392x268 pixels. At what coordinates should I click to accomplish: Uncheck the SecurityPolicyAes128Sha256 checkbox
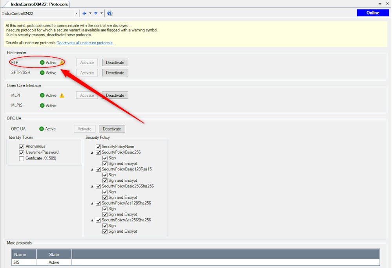pyautogui.click(x=98, y=203)
